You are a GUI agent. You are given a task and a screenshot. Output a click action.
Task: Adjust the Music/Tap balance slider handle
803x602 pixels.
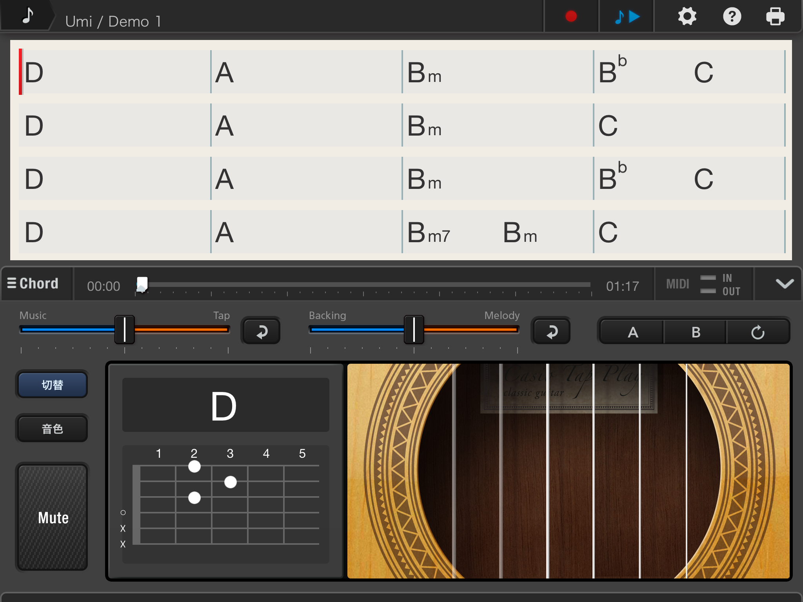coord(125,330)
